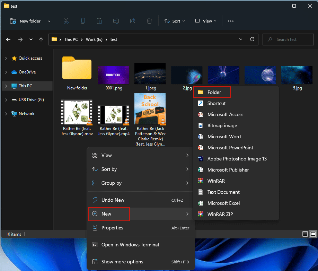Select the Back to School remix file
The height and width of the screenshot is (271, 318).
tap(150, 120)
